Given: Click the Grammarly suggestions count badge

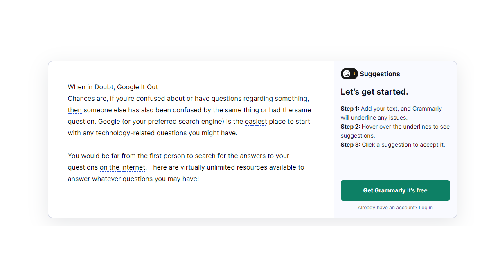Looking at the screenshot, I should (x=349, y=74).
